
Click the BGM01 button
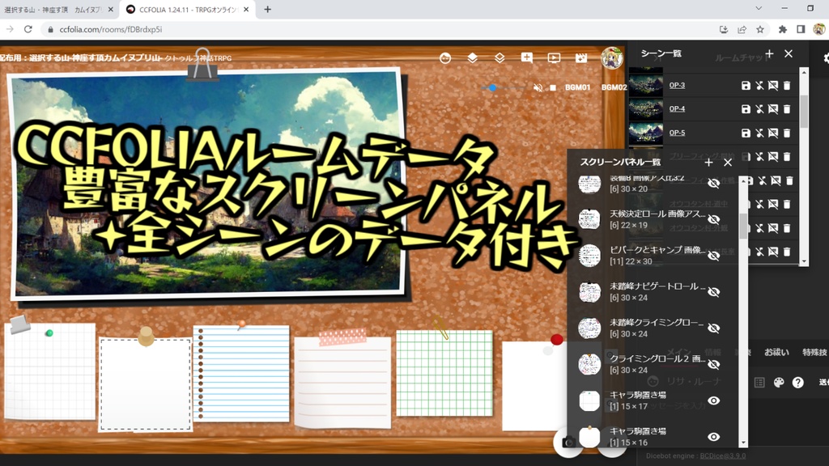coord(578,88)
